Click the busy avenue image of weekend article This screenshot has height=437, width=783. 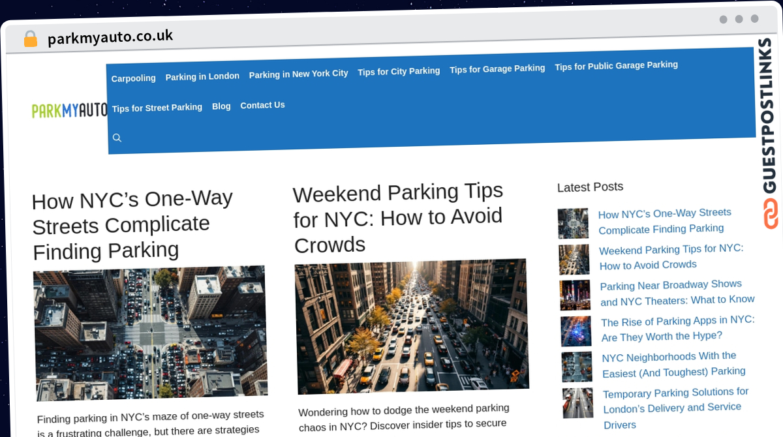[x=412, y=325]
